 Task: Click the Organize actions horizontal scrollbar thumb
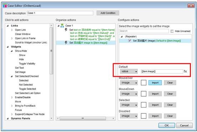83,118
